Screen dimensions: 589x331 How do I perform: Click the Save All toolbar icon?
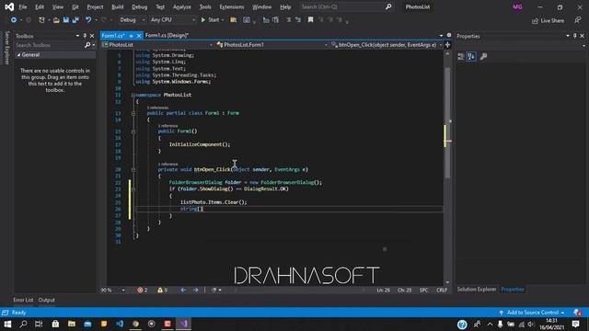[x=75, y=20]
